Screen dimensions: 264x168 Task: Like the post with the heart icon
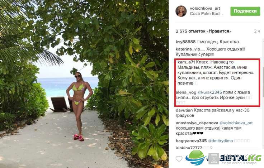(x=179, y=159)
